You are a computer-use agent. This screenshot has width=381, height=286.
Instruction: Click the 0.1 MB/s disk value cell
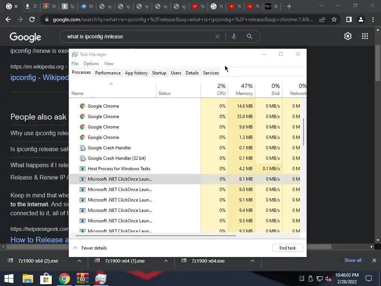[269, 169]
